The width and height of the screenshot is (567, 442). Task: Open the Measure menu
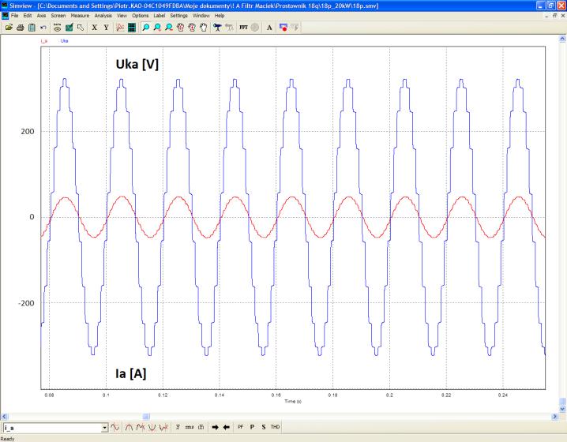click(80, 16)
